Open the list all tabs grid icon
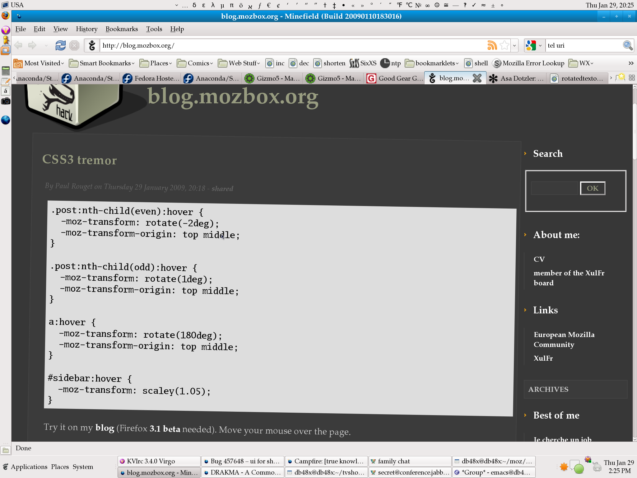 (x=632, y=77)
